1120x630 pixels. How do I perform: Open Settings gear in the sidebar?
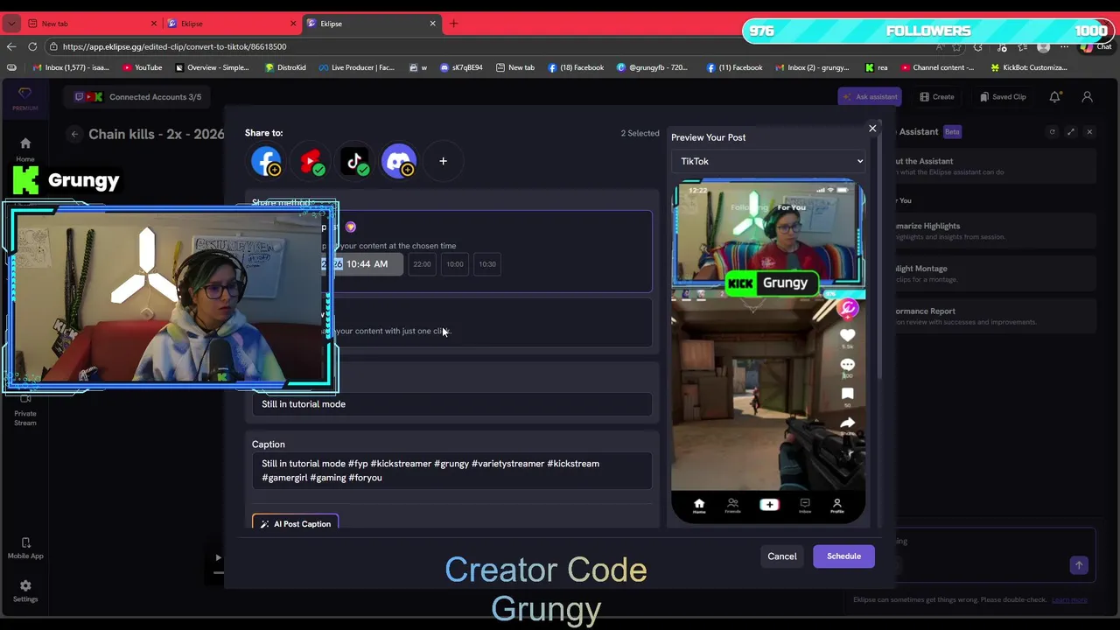point(25,591)
